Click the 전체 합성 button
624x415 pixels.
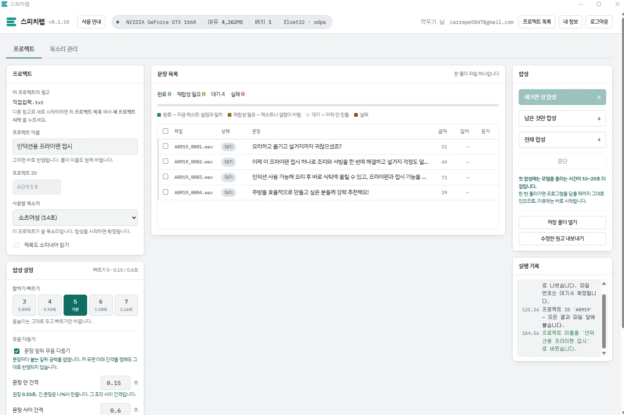[x=562, y=140]
